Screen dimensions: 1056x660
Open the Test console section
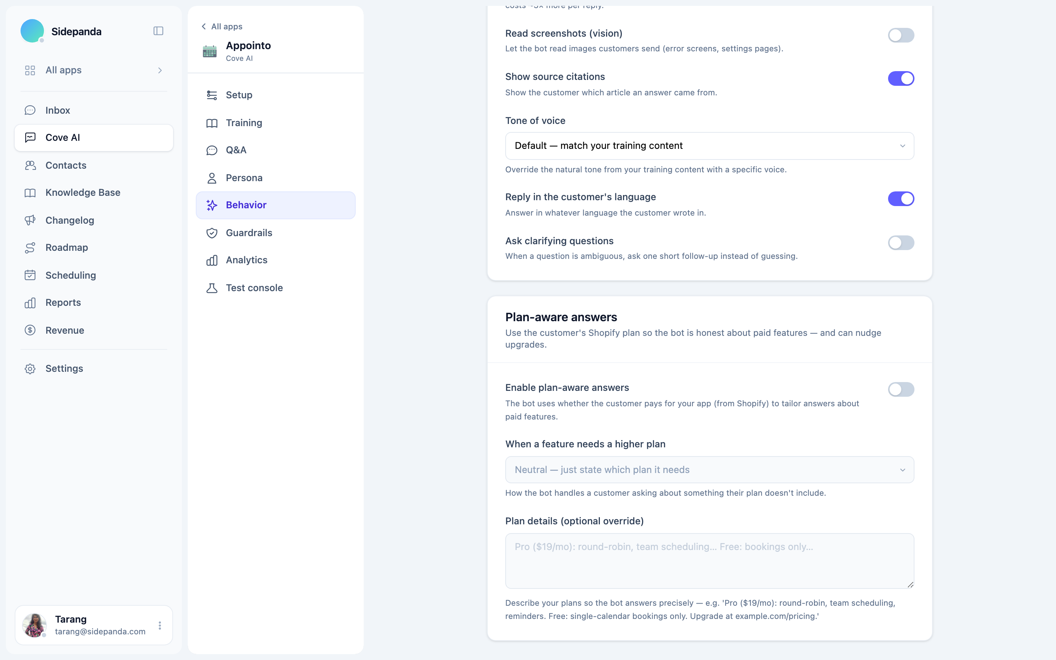tap(276, 288)
